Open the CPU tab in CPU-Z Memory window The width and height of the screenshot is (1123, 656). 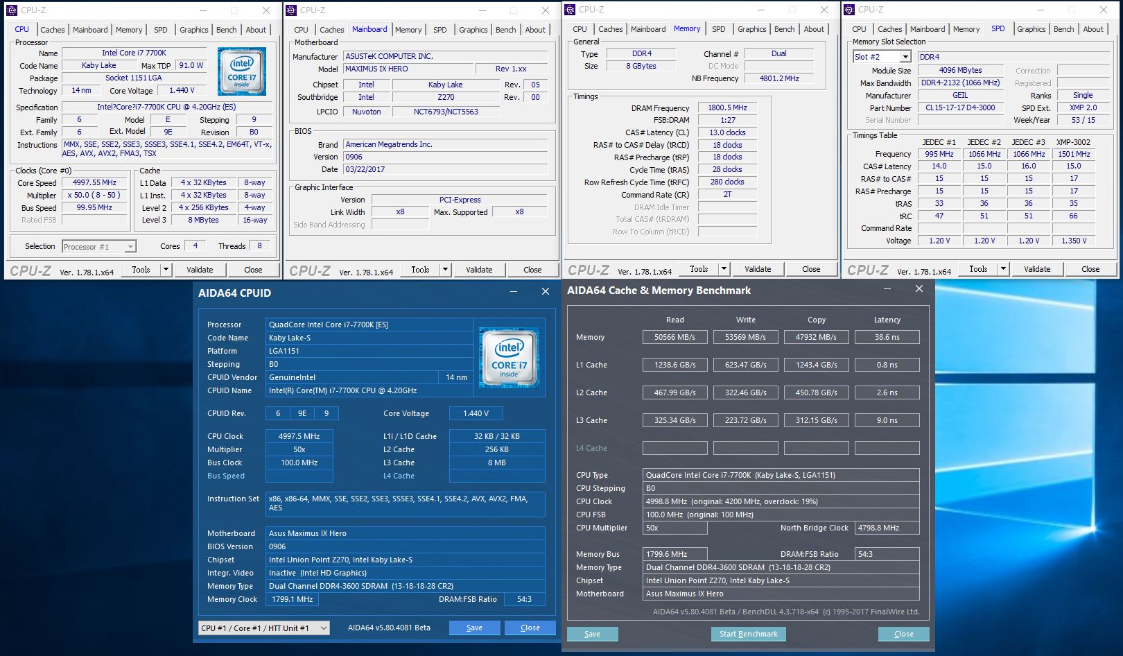pyautogui.click(x=580, y=29)
